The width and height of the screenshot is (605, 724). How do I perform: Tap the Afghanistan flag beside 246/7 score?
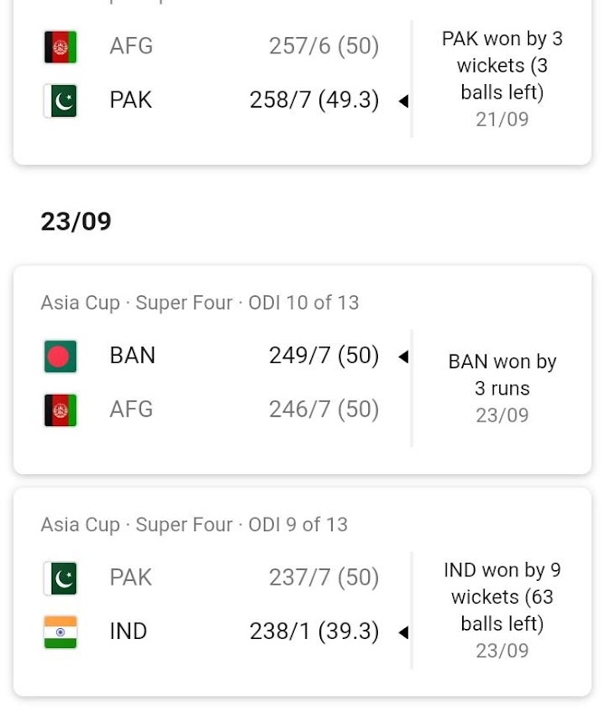coord(61,410)
